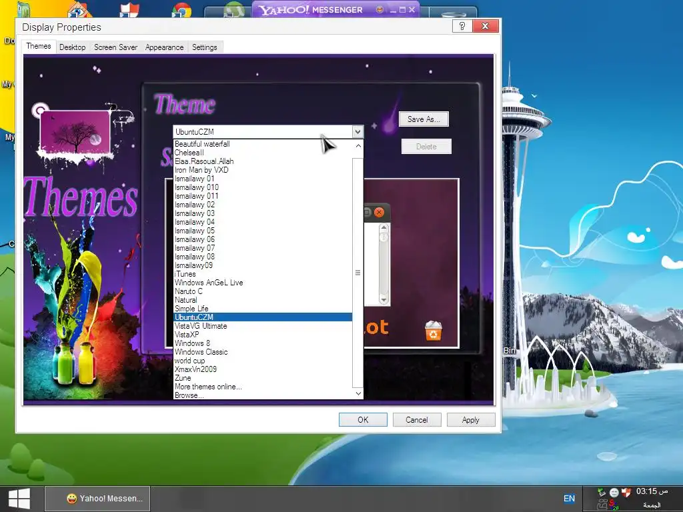
Task: Select 'world cup' theme
Action: 263,361
